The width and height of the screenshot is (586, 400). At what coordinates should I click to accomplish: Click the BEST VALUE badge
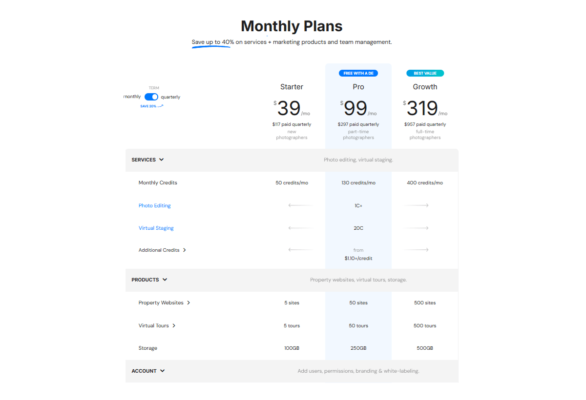tap(425, 73)
